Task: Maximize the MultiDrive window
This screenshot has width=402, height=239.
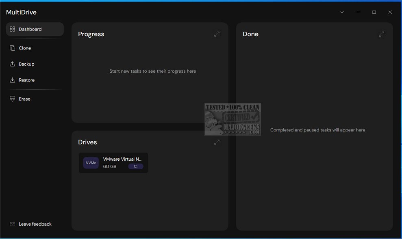Action: (x=374, y=12)
